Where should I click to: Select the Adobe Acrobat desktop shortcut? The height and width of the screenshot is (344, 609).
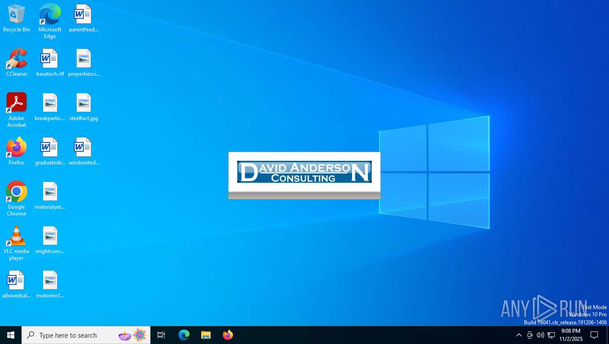[17, 110]
